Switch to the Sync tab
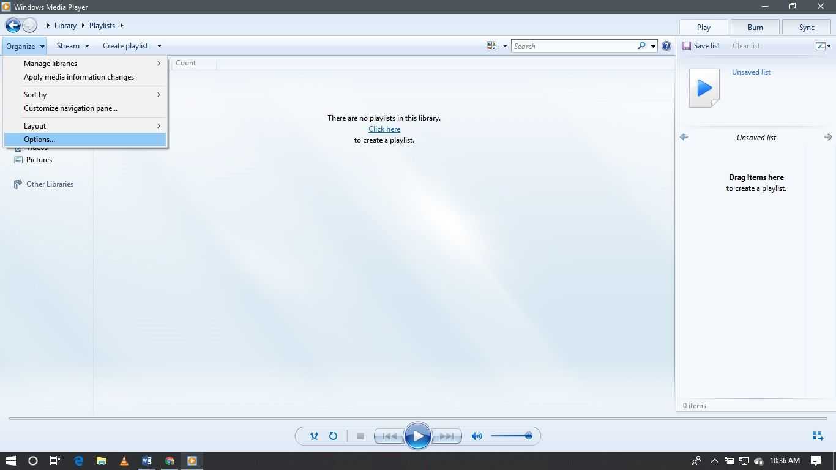The image size is (836, 470). [807, 27]
